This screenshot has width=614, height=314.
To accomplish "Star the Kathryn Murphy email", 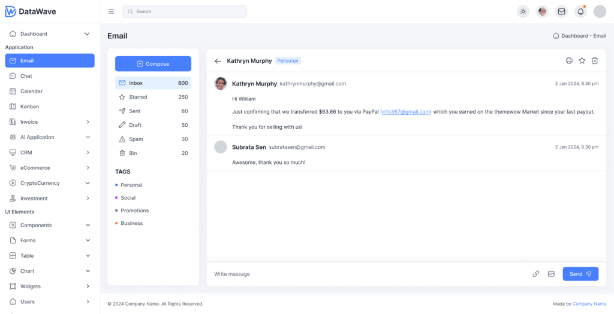I will [x=582, y=60].
